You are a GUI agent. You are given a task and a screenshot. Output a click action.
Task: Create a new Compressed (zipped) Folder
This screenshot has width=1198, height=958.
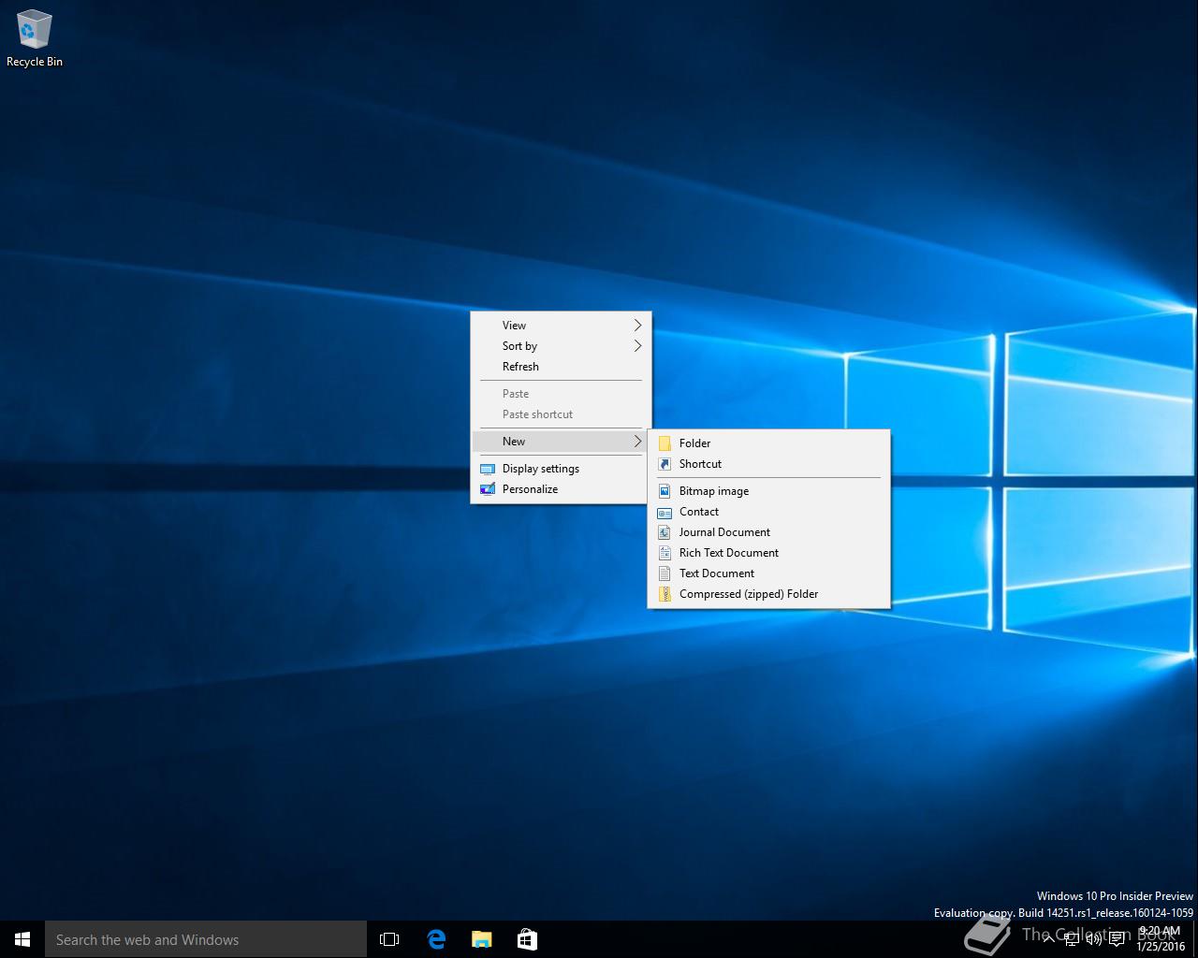point(768,594)
